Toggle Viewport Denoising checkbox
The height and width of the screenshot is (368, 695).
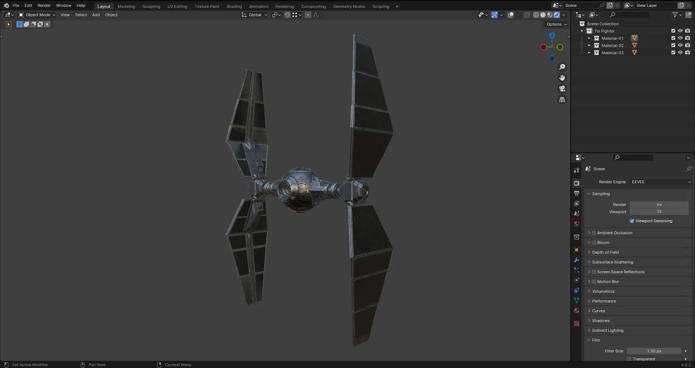pyautogui.click(x=632, y=221)
